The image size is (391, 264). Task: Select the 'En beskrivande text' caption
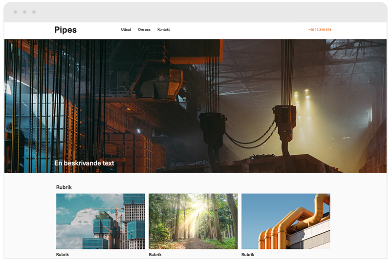point(84,163)
